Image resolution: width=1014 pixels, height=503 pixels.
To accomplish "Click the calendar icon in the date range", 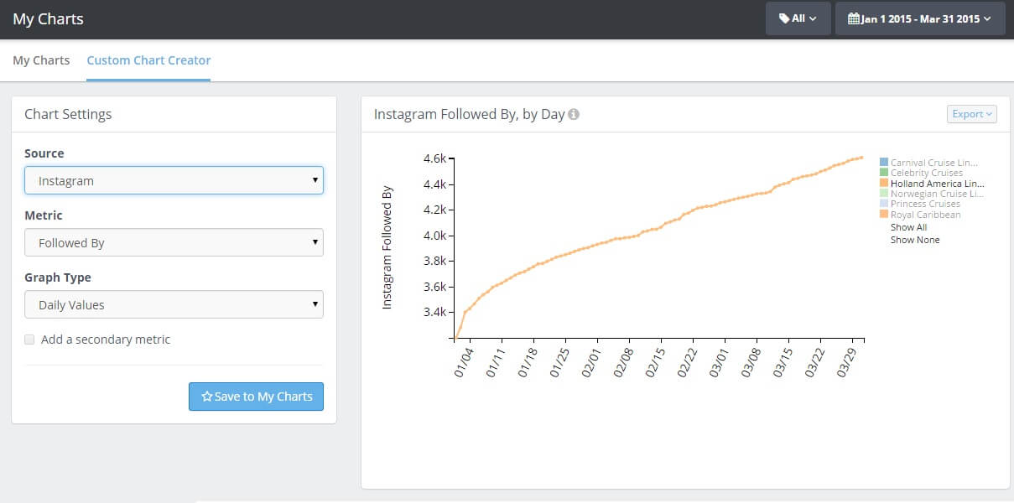I will [x=853, y=18].
